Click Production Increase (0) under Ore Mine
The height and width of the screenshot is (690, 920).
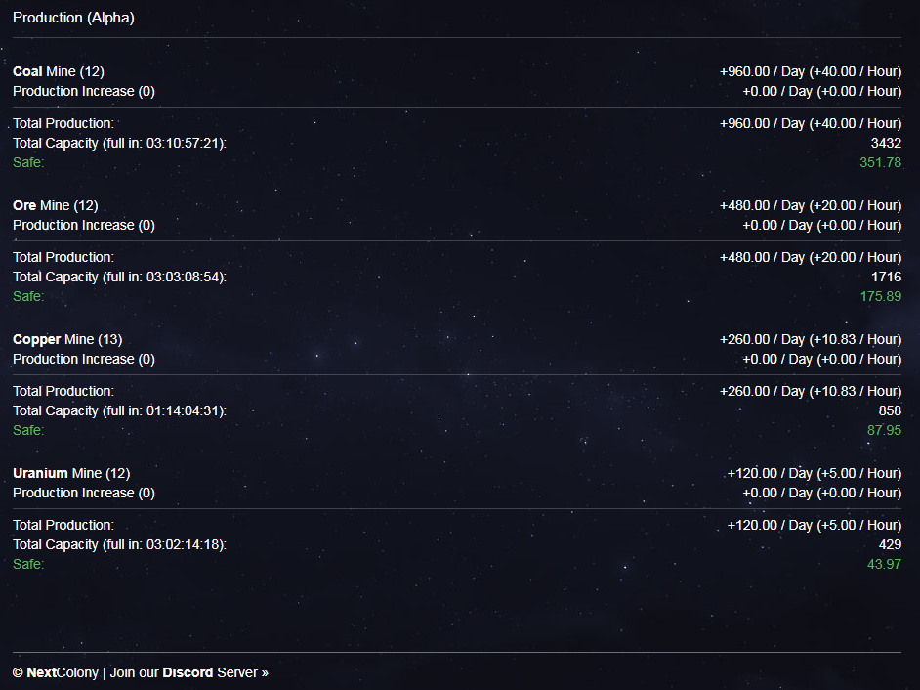tap(84, 226)
